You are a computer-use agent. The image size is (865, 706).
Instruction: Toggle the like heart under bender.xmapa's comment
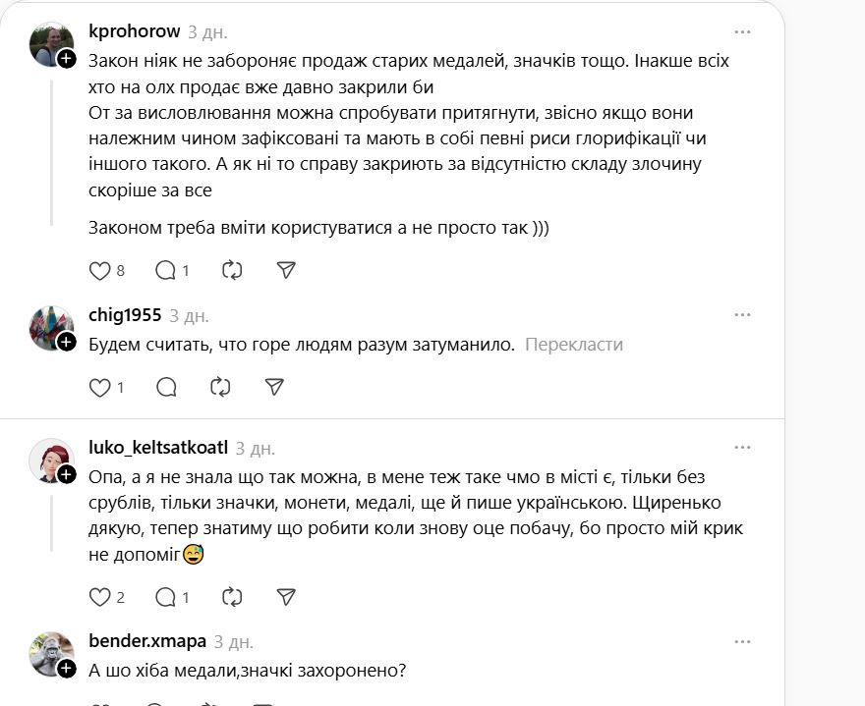97,702
